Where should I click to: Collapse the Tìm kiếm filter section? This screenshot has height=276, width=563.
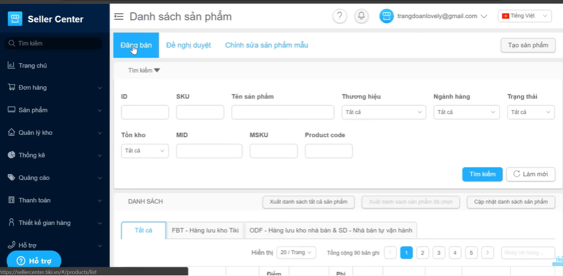pos(144,70)
